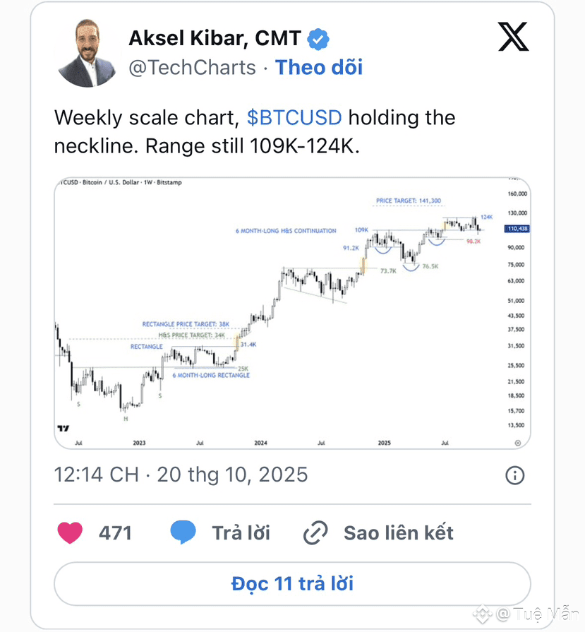This screenshot has height=632, width=585.
Task: Click the copy link chain icon
Action: (315, 532)
